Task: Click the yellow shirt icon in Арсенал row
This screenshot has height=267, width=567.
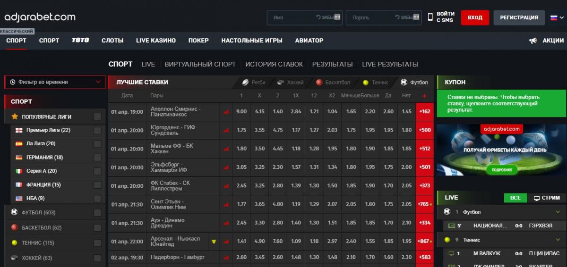Action: pyautogui.click(x=214, y=242)
